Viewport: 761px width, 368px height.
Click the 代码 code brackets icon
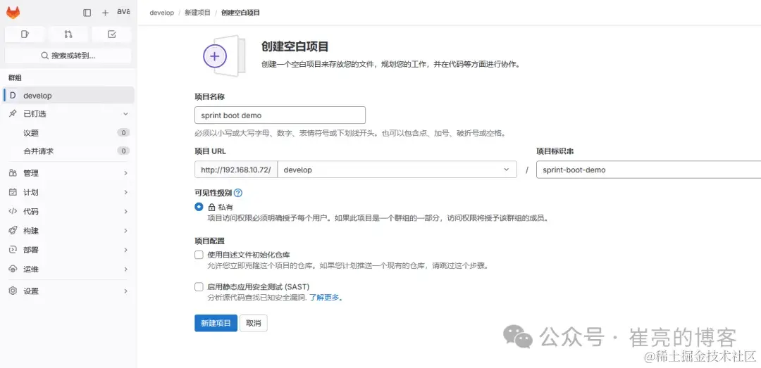(x=13, y=211)
